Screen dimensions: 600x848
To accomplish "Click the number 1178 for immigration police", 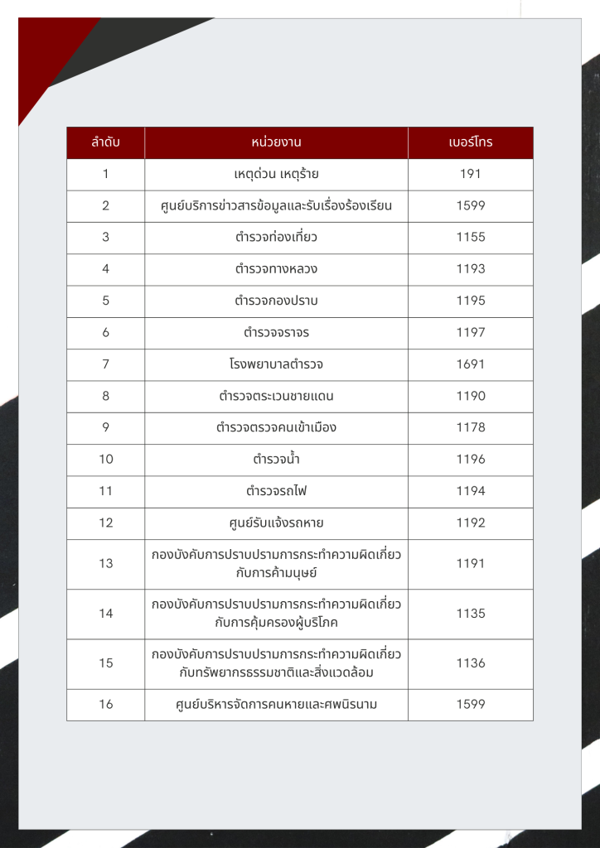I will pyautogui.click(x=470, y=428).
